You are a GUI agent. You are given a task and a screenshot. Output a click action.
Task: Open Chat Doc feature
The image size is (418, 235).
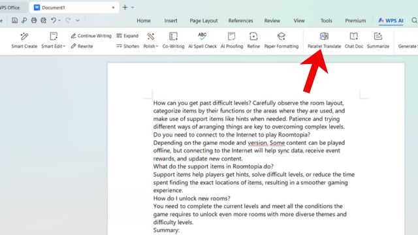[x=354, y=40]
